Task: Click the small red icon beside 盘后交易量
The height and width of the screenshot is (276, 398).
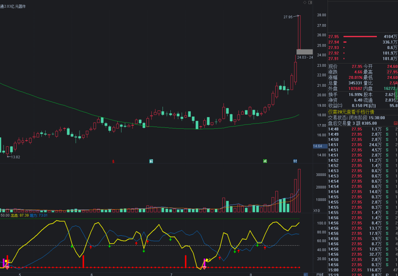Action: 395,123
